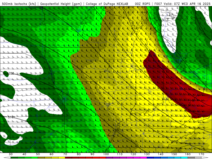Pick the dark maroon swatch right of 70 tick
The width and height of the screenshot is (212, 159).
pyautogui.click(x=69, y=158)
